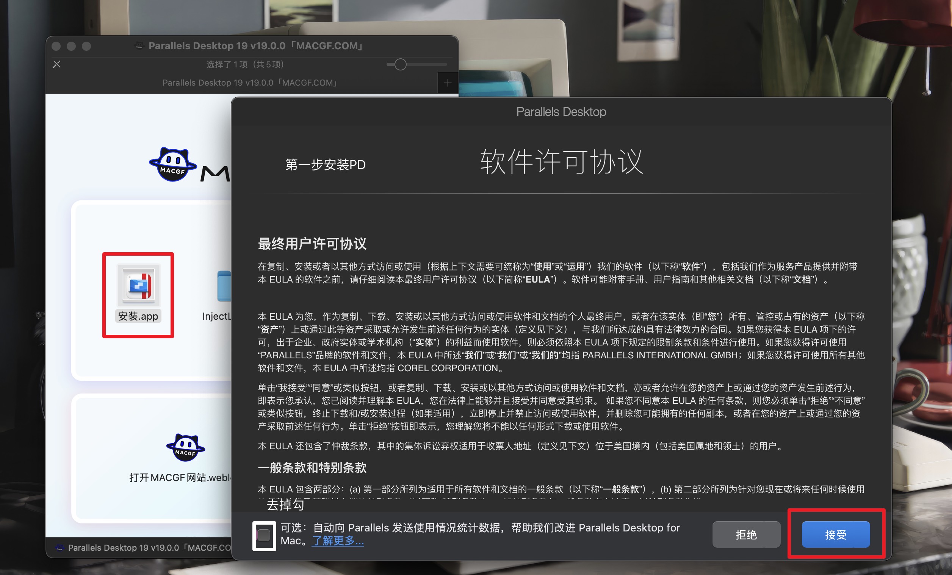Click the icon size slider in the Finder toolbar

(x=400, y=64)
